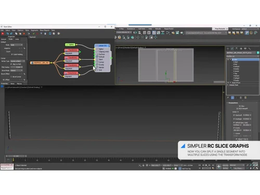Toggle the Scale Padding checkbox

pyautogui.click(x=12, y=55)
